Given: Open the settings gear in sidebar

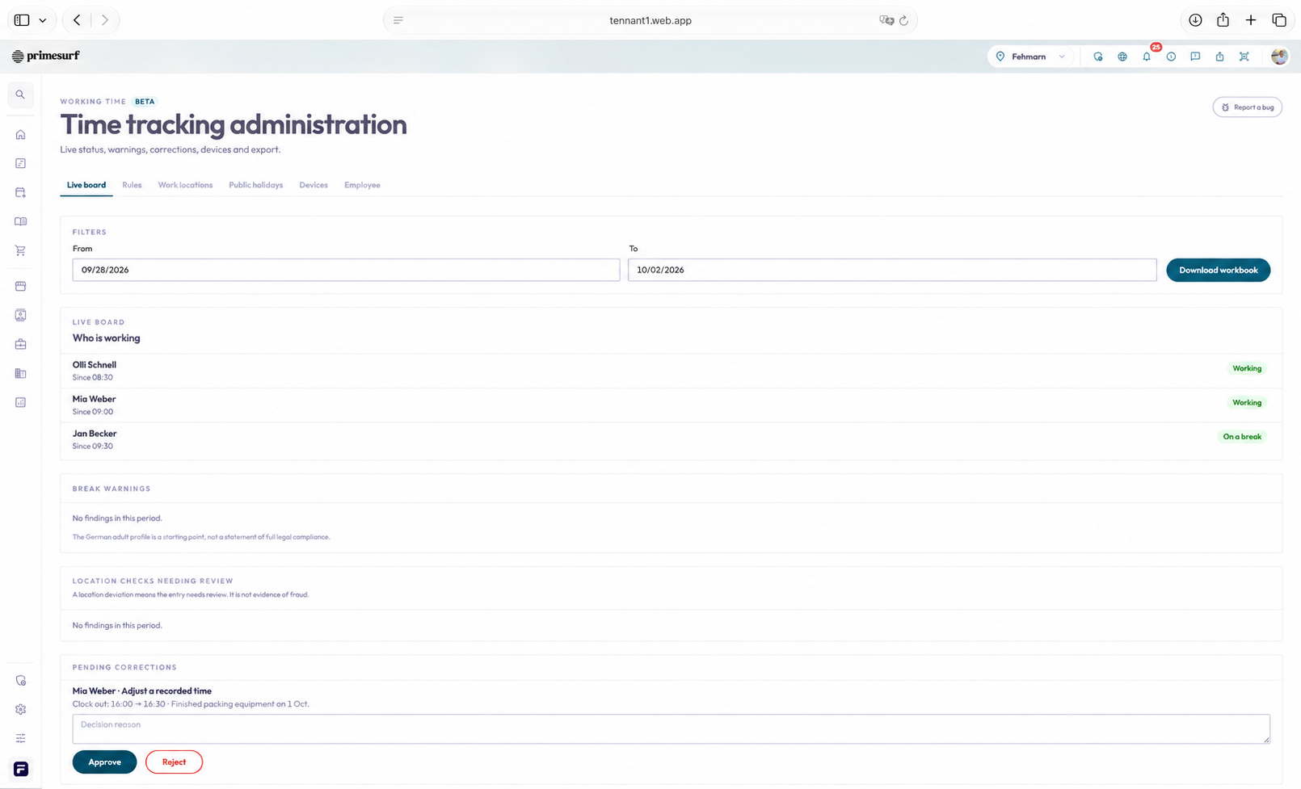Looking at the screenshot, I should click(x=21, y=709).
